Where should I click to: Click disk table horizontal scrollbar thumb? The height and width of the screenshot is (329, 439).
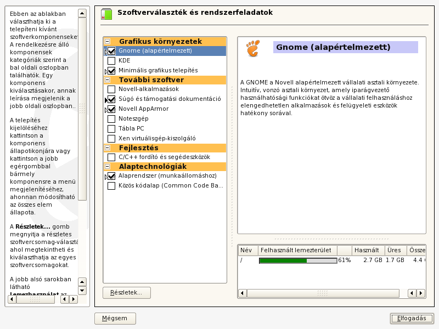323,293
